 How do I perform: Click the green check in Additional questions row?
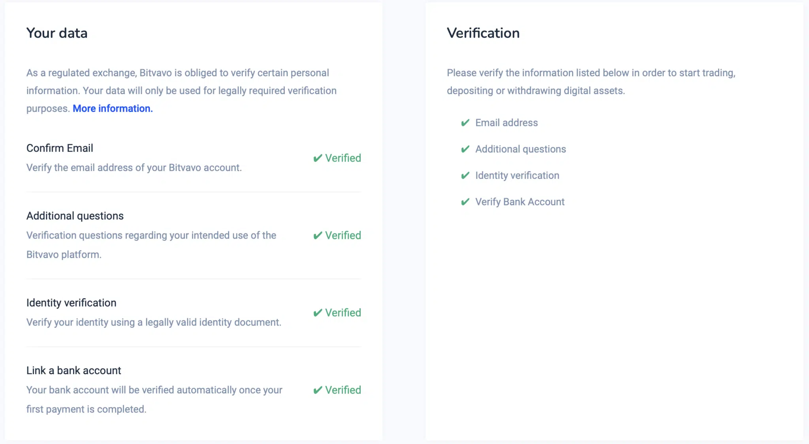[318, 236]
